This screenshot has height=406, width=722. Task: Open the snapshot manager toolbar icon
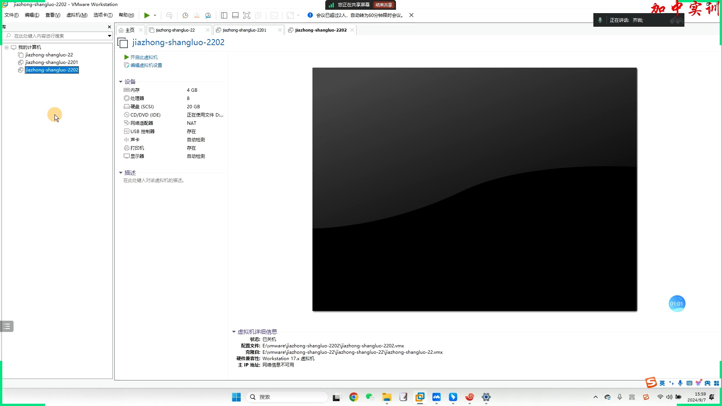[208, 15]
